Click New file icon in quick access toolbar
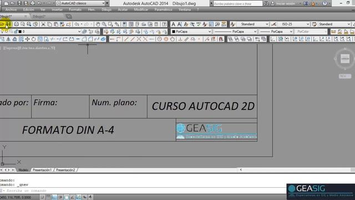Screen dimensions: 355x200 coord(6,3)
